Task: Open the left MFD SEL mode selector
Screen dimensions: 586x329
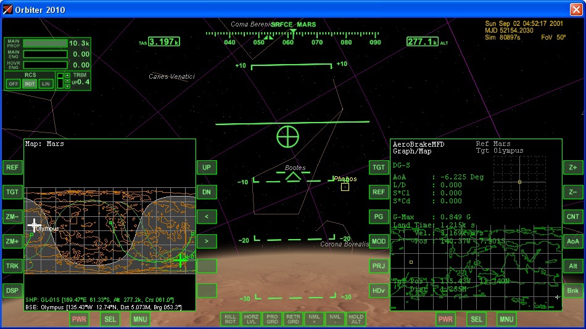Action: 110,319
